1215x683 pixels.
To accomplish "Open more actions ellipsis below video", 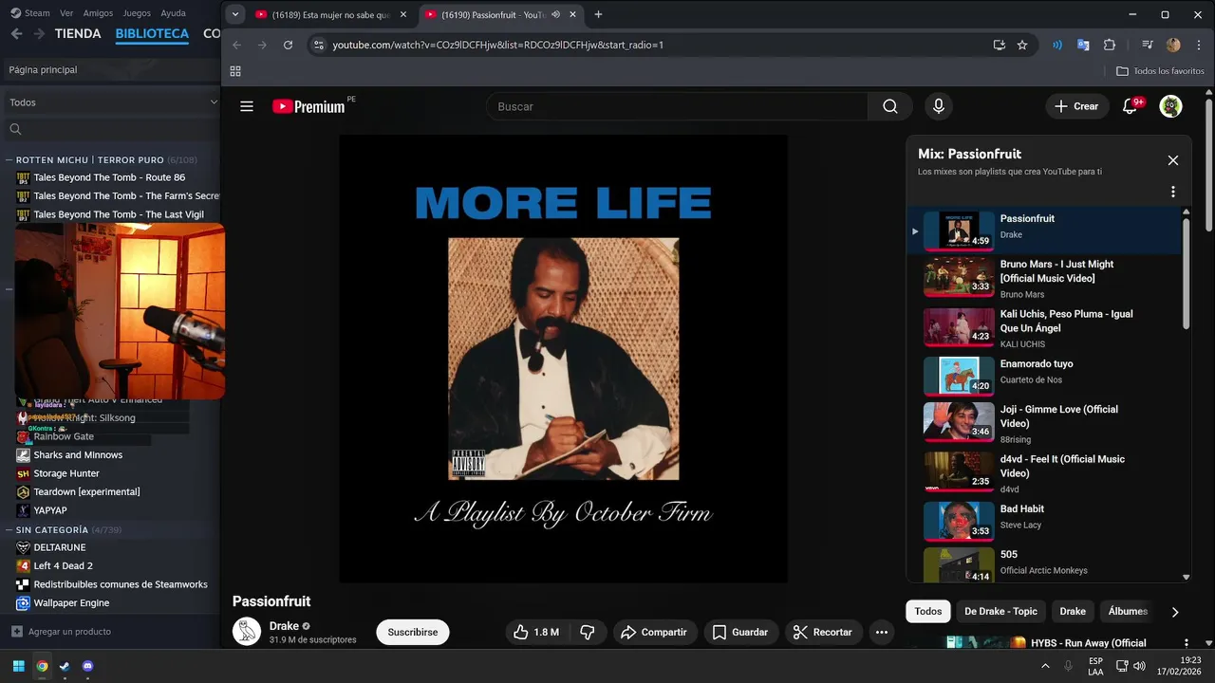I will 881,632.
